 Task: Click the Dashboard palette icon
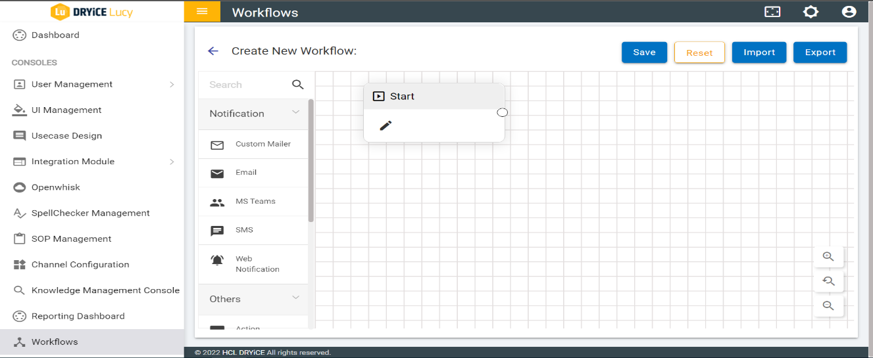(20, 35)
